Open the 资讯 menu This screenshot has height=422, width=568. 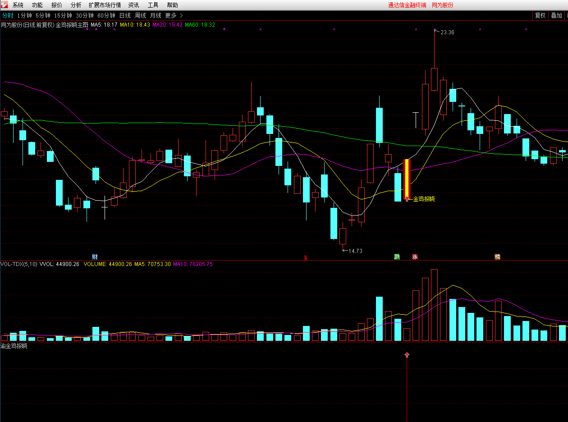134,5
